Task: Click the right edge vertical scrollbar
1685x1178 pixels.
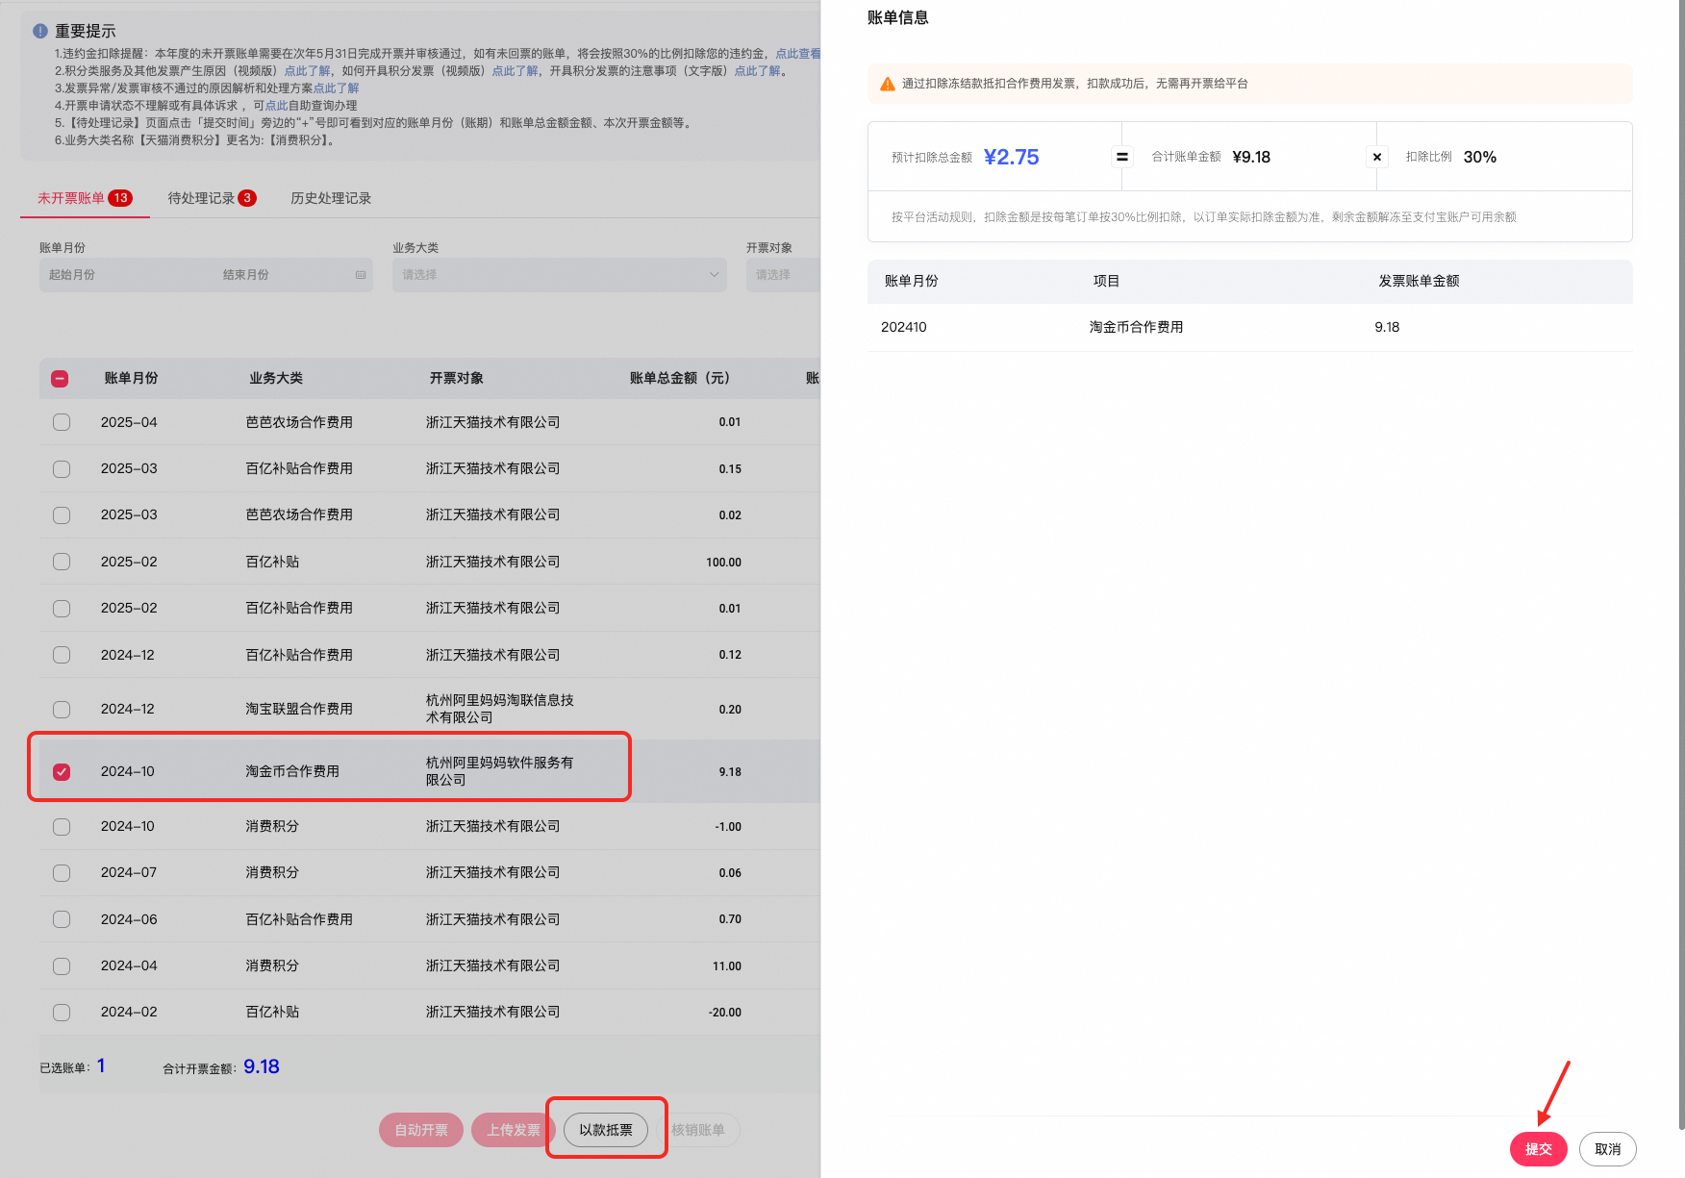Action: click(1680, 565)
